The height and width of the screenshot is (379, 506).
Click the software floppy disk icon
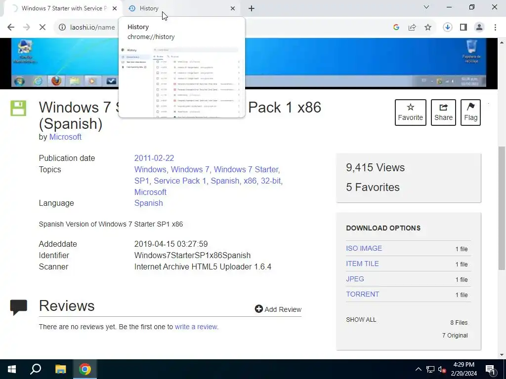point(18,108)
